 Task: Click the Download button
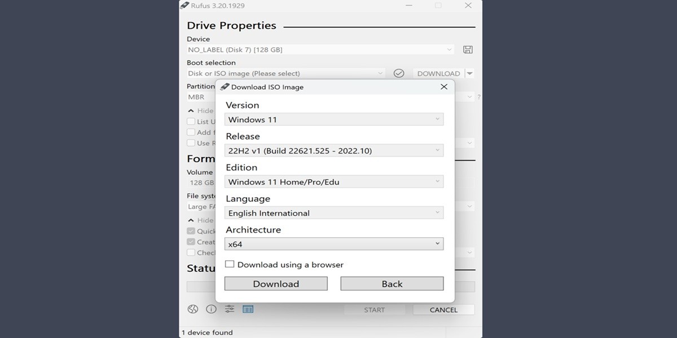[x=275, y=283]
